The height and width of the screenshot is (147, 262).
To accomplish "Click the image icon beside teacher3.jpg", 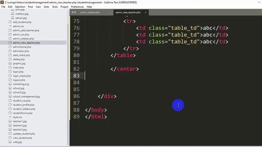I will tap(10, 129).
